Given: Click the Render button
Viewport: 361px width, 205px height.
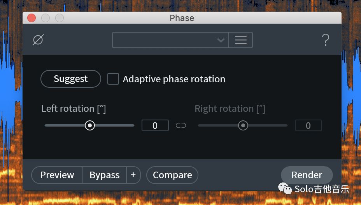Looking at the screenshot, I should click(x=307, y=175).
